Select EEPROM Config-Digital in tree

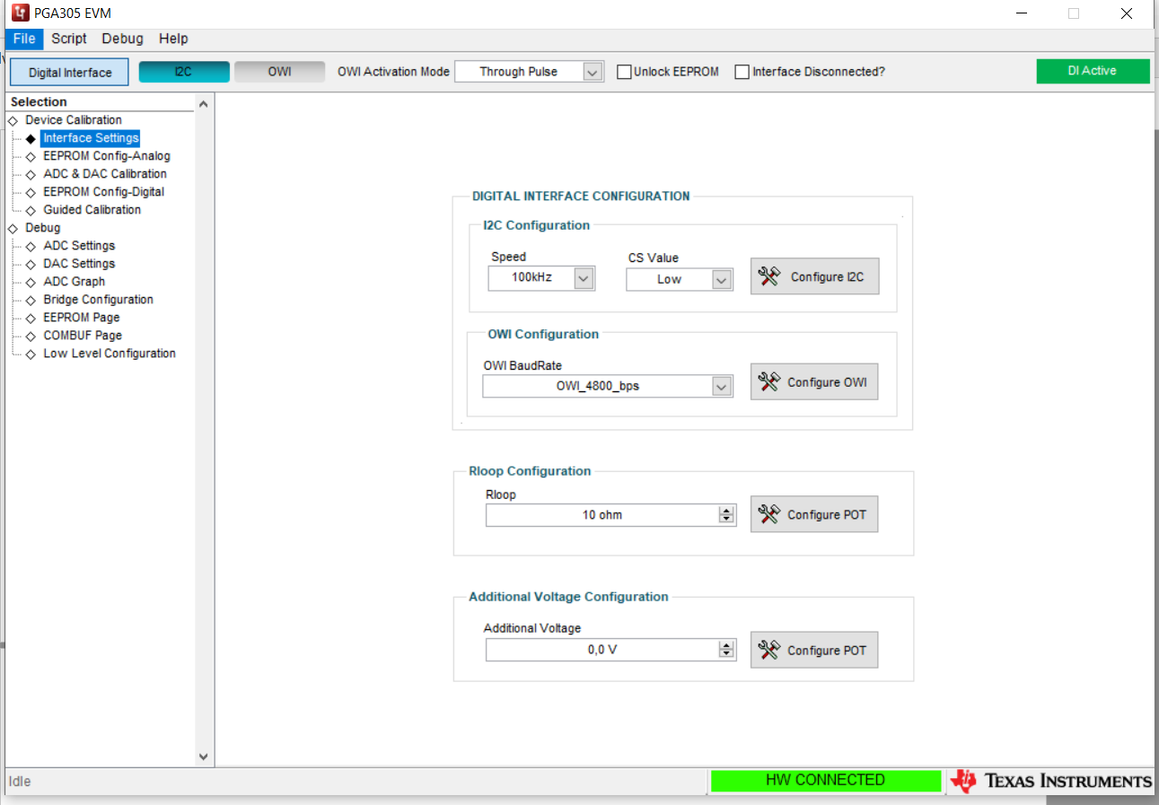pos(104,192)
